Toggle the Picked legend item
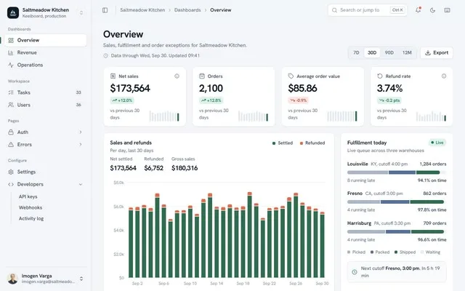Screen dimensions: 465x291 pos(356,252)
